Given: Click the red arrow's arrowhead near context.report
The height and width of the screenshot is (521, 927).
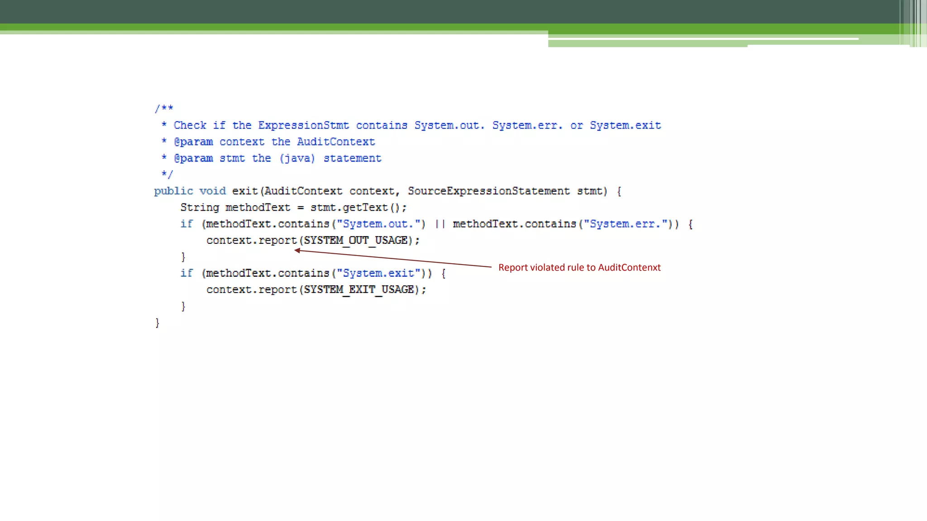Looking at the screenshot, I should click(297, 250).
